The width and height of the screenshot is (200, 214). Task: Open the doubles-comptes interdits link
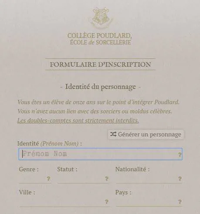(78, 120)
